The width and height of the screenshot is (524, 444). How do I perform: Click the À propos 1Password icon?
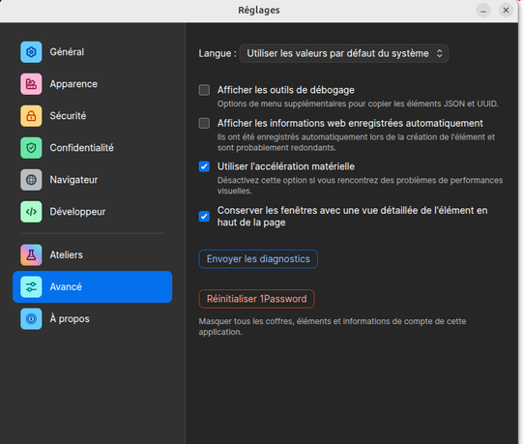[x=31, y=318]
